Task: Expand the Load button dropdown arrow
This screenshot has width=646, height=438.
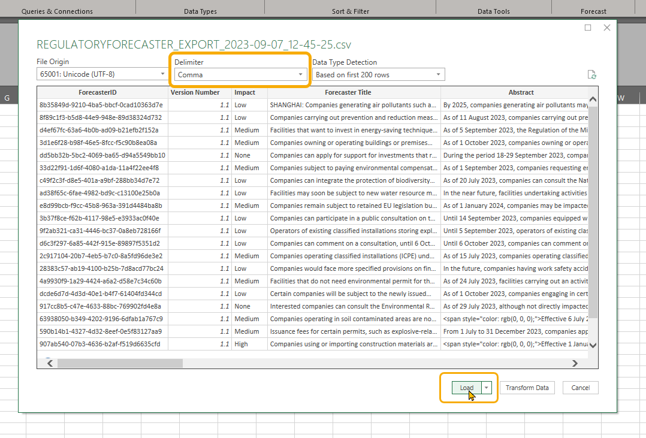Action: (x=487, y=388)
